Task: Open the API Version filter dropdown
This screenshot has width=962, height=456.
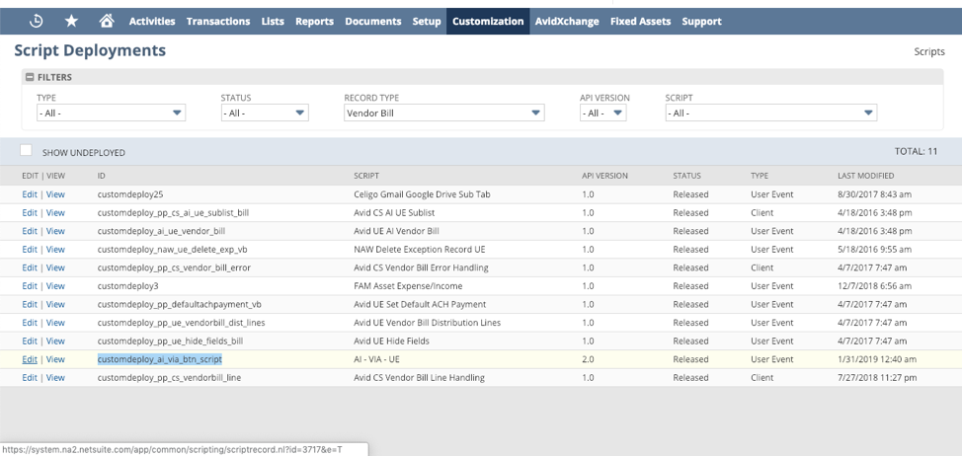Action: click(603, 113)
